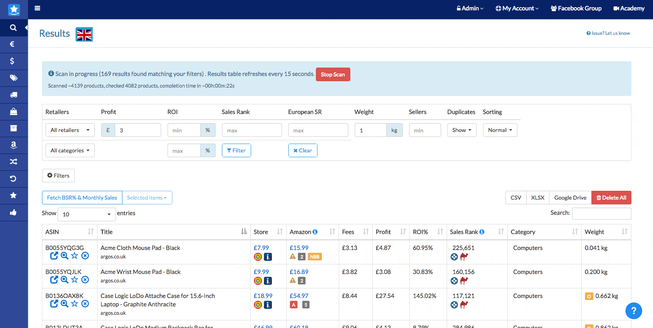This screenshot has height=328, width=653.
Task: Open the Admin menu
Action: (470, 8)
